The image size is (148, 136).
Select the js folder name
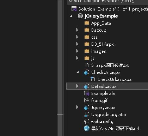tap(93, 58)
